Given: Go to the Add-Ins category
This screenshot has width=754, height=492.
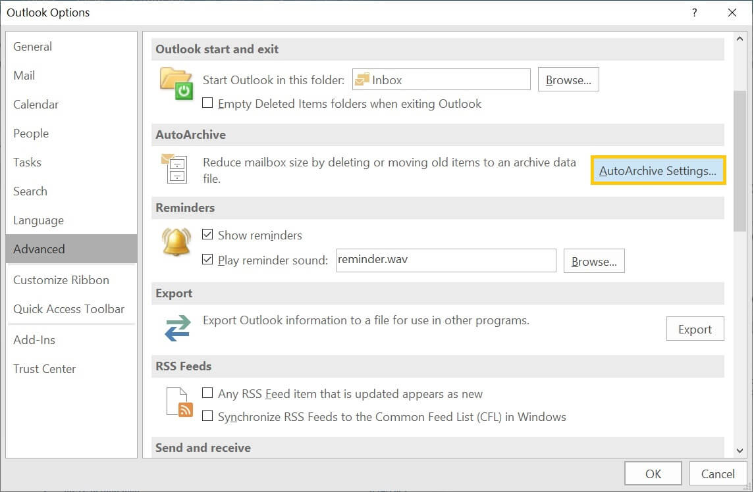Looking at the screenshot, I should [x=72, y=339].
